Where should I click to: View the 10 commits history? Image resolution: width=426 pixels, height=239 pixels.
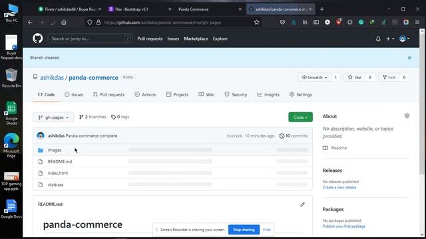pos(293,135)
